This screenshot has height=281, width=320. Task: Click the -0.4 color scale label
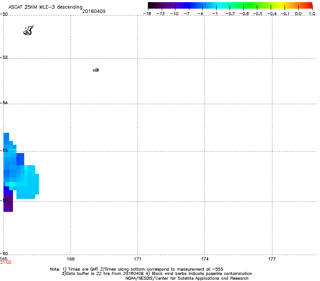272,14
